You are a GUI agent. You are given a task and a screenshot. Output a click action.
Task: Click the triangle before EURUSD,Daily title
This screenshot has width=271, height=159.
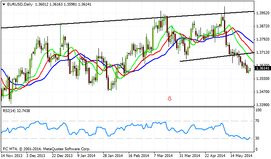pos(4,4)
